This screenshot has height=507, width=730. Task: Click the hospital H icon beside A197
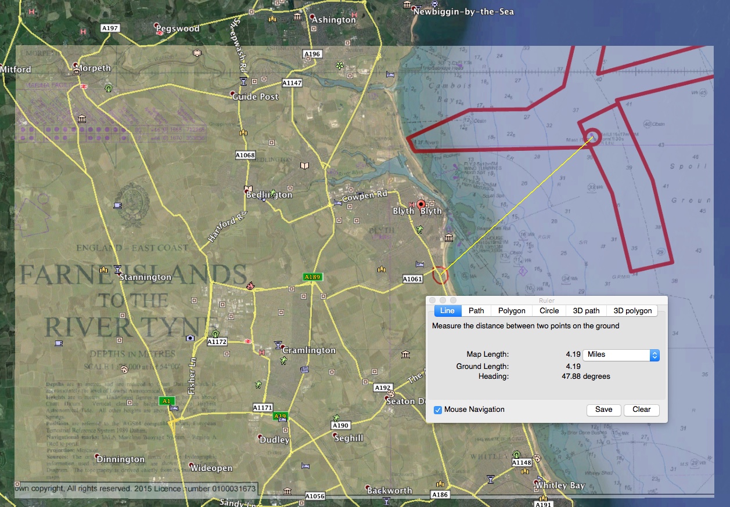pyautogui.click(x=84, y=31)
